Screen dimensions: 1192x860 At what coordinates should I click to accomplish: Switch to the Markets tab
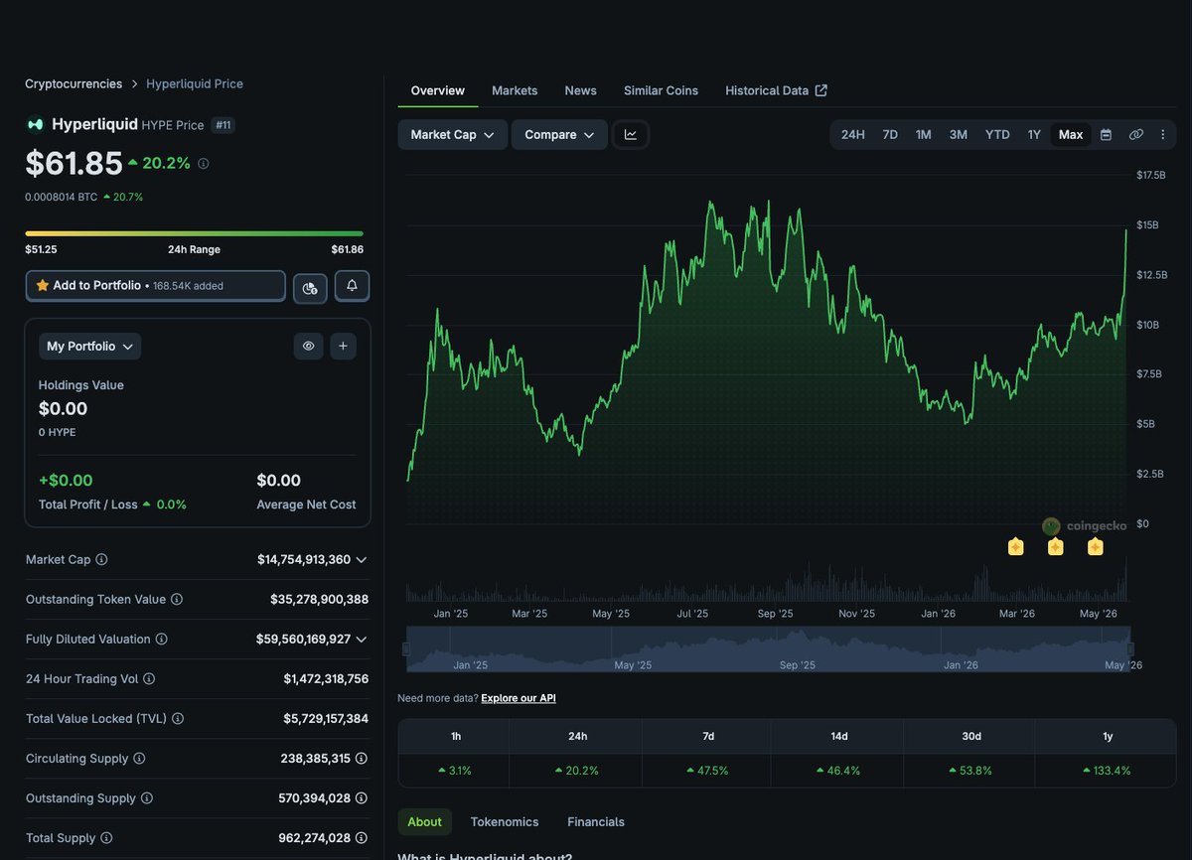(x=515, y=90)
